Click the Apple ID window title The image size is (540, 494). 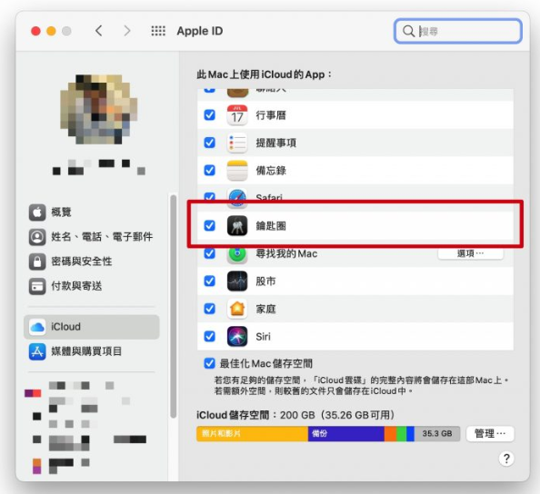point(200,31)
